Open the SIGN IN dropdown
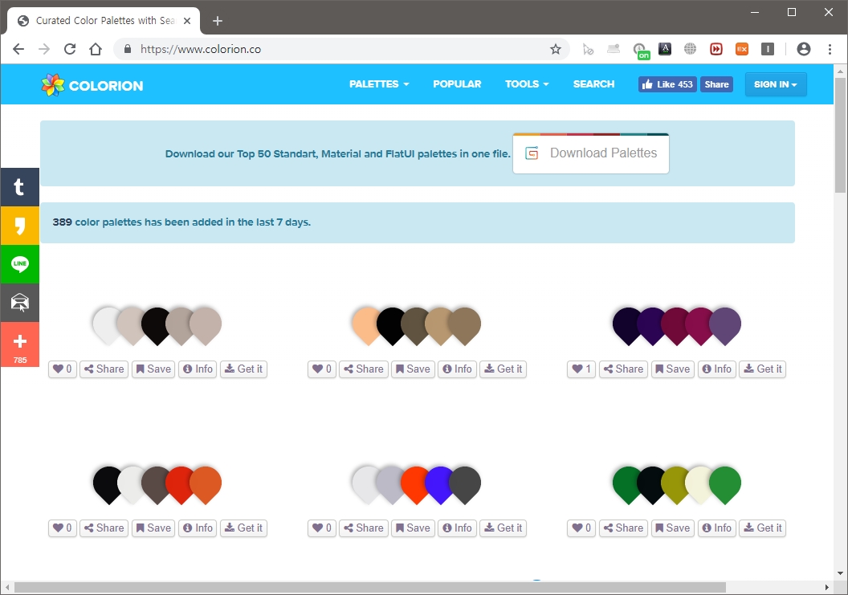Viewport: 848px width, 595px height. [x=776, y=84]
